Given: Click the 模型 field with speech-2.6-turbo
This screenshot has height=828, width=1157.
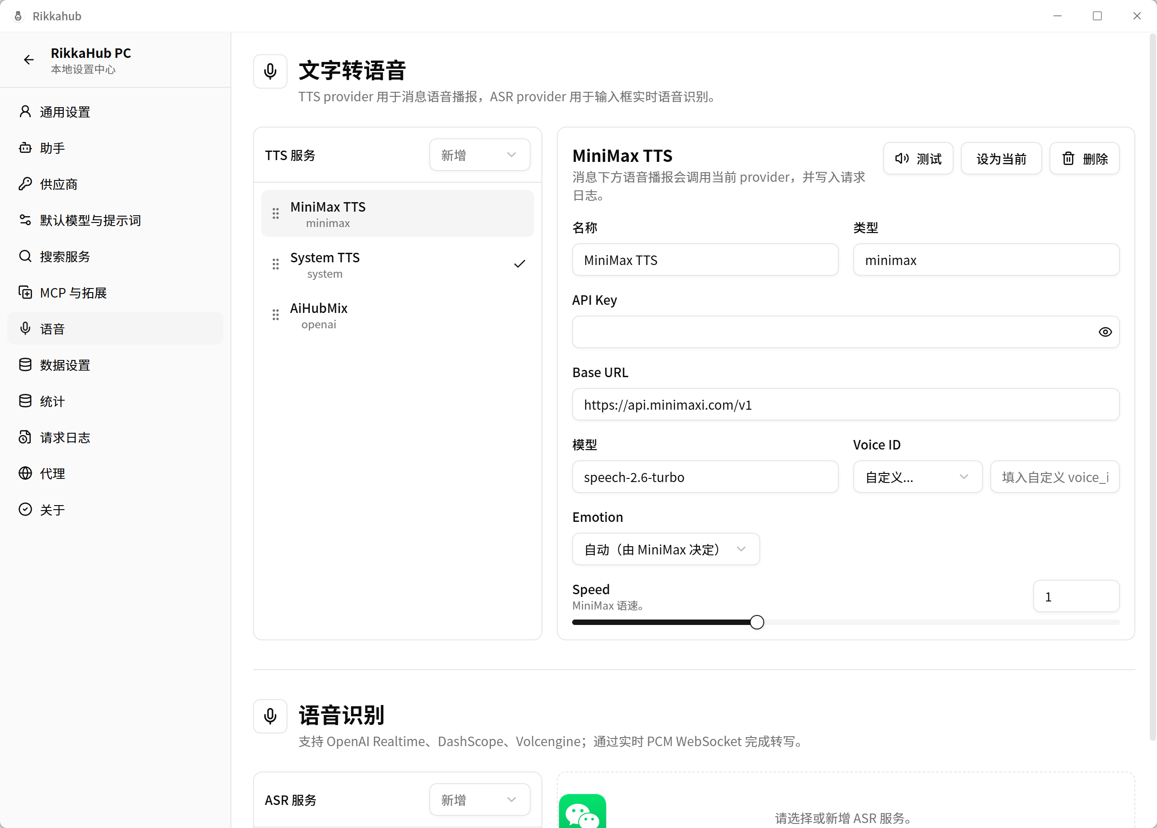Looking at the screenshot, I should pos(705,477).
